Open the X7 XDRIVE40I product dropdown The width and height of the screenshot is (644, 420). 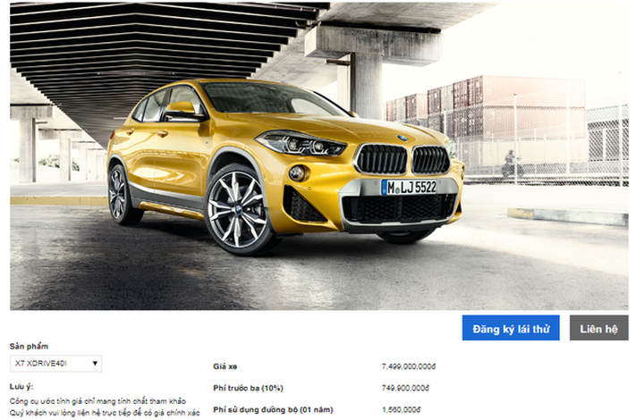(x=55, y=364)
